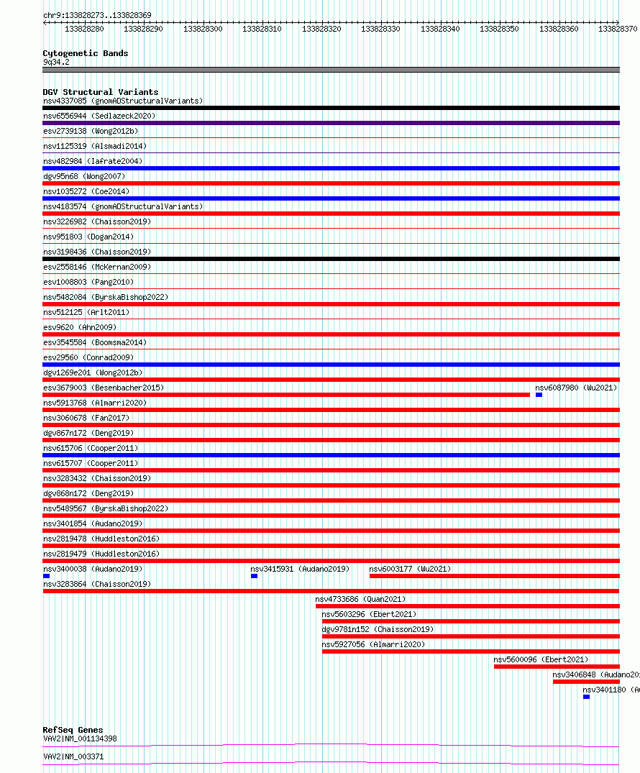
Task: Click the 9q34.2 cytogenetic band bar
Action: [331, 70]
